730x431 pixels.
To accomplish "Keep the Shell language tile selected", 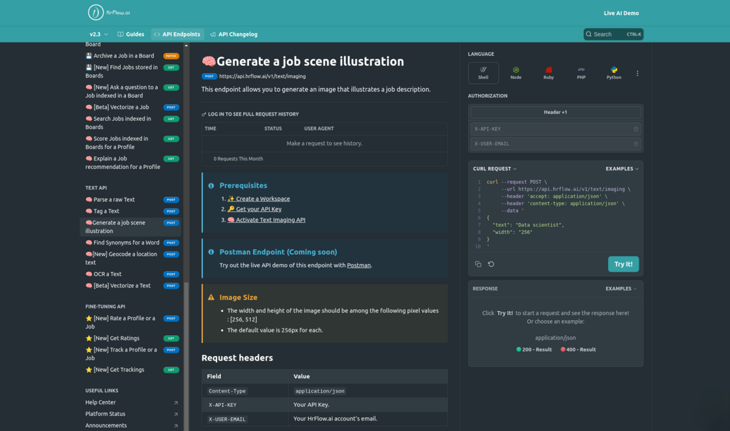I will click(x=483, y=72).
